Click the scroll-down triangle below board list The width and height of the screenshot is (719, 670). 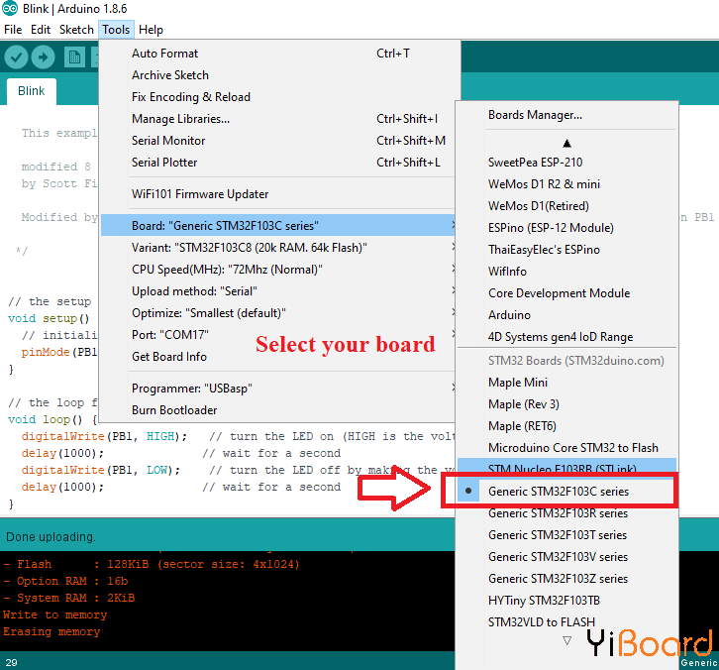click(x=566, y=641)
